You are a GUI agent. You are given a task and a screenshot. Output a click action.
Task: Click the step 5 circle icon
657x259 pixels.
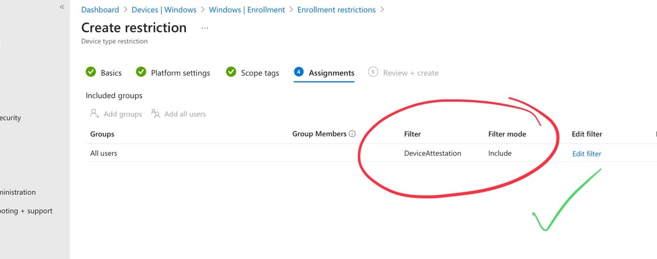[373, 72]
